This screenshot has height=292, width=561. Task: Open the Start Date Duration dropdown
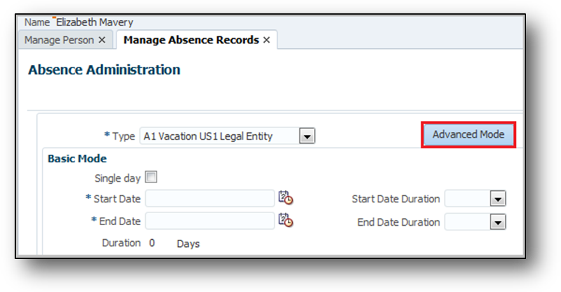497,199
